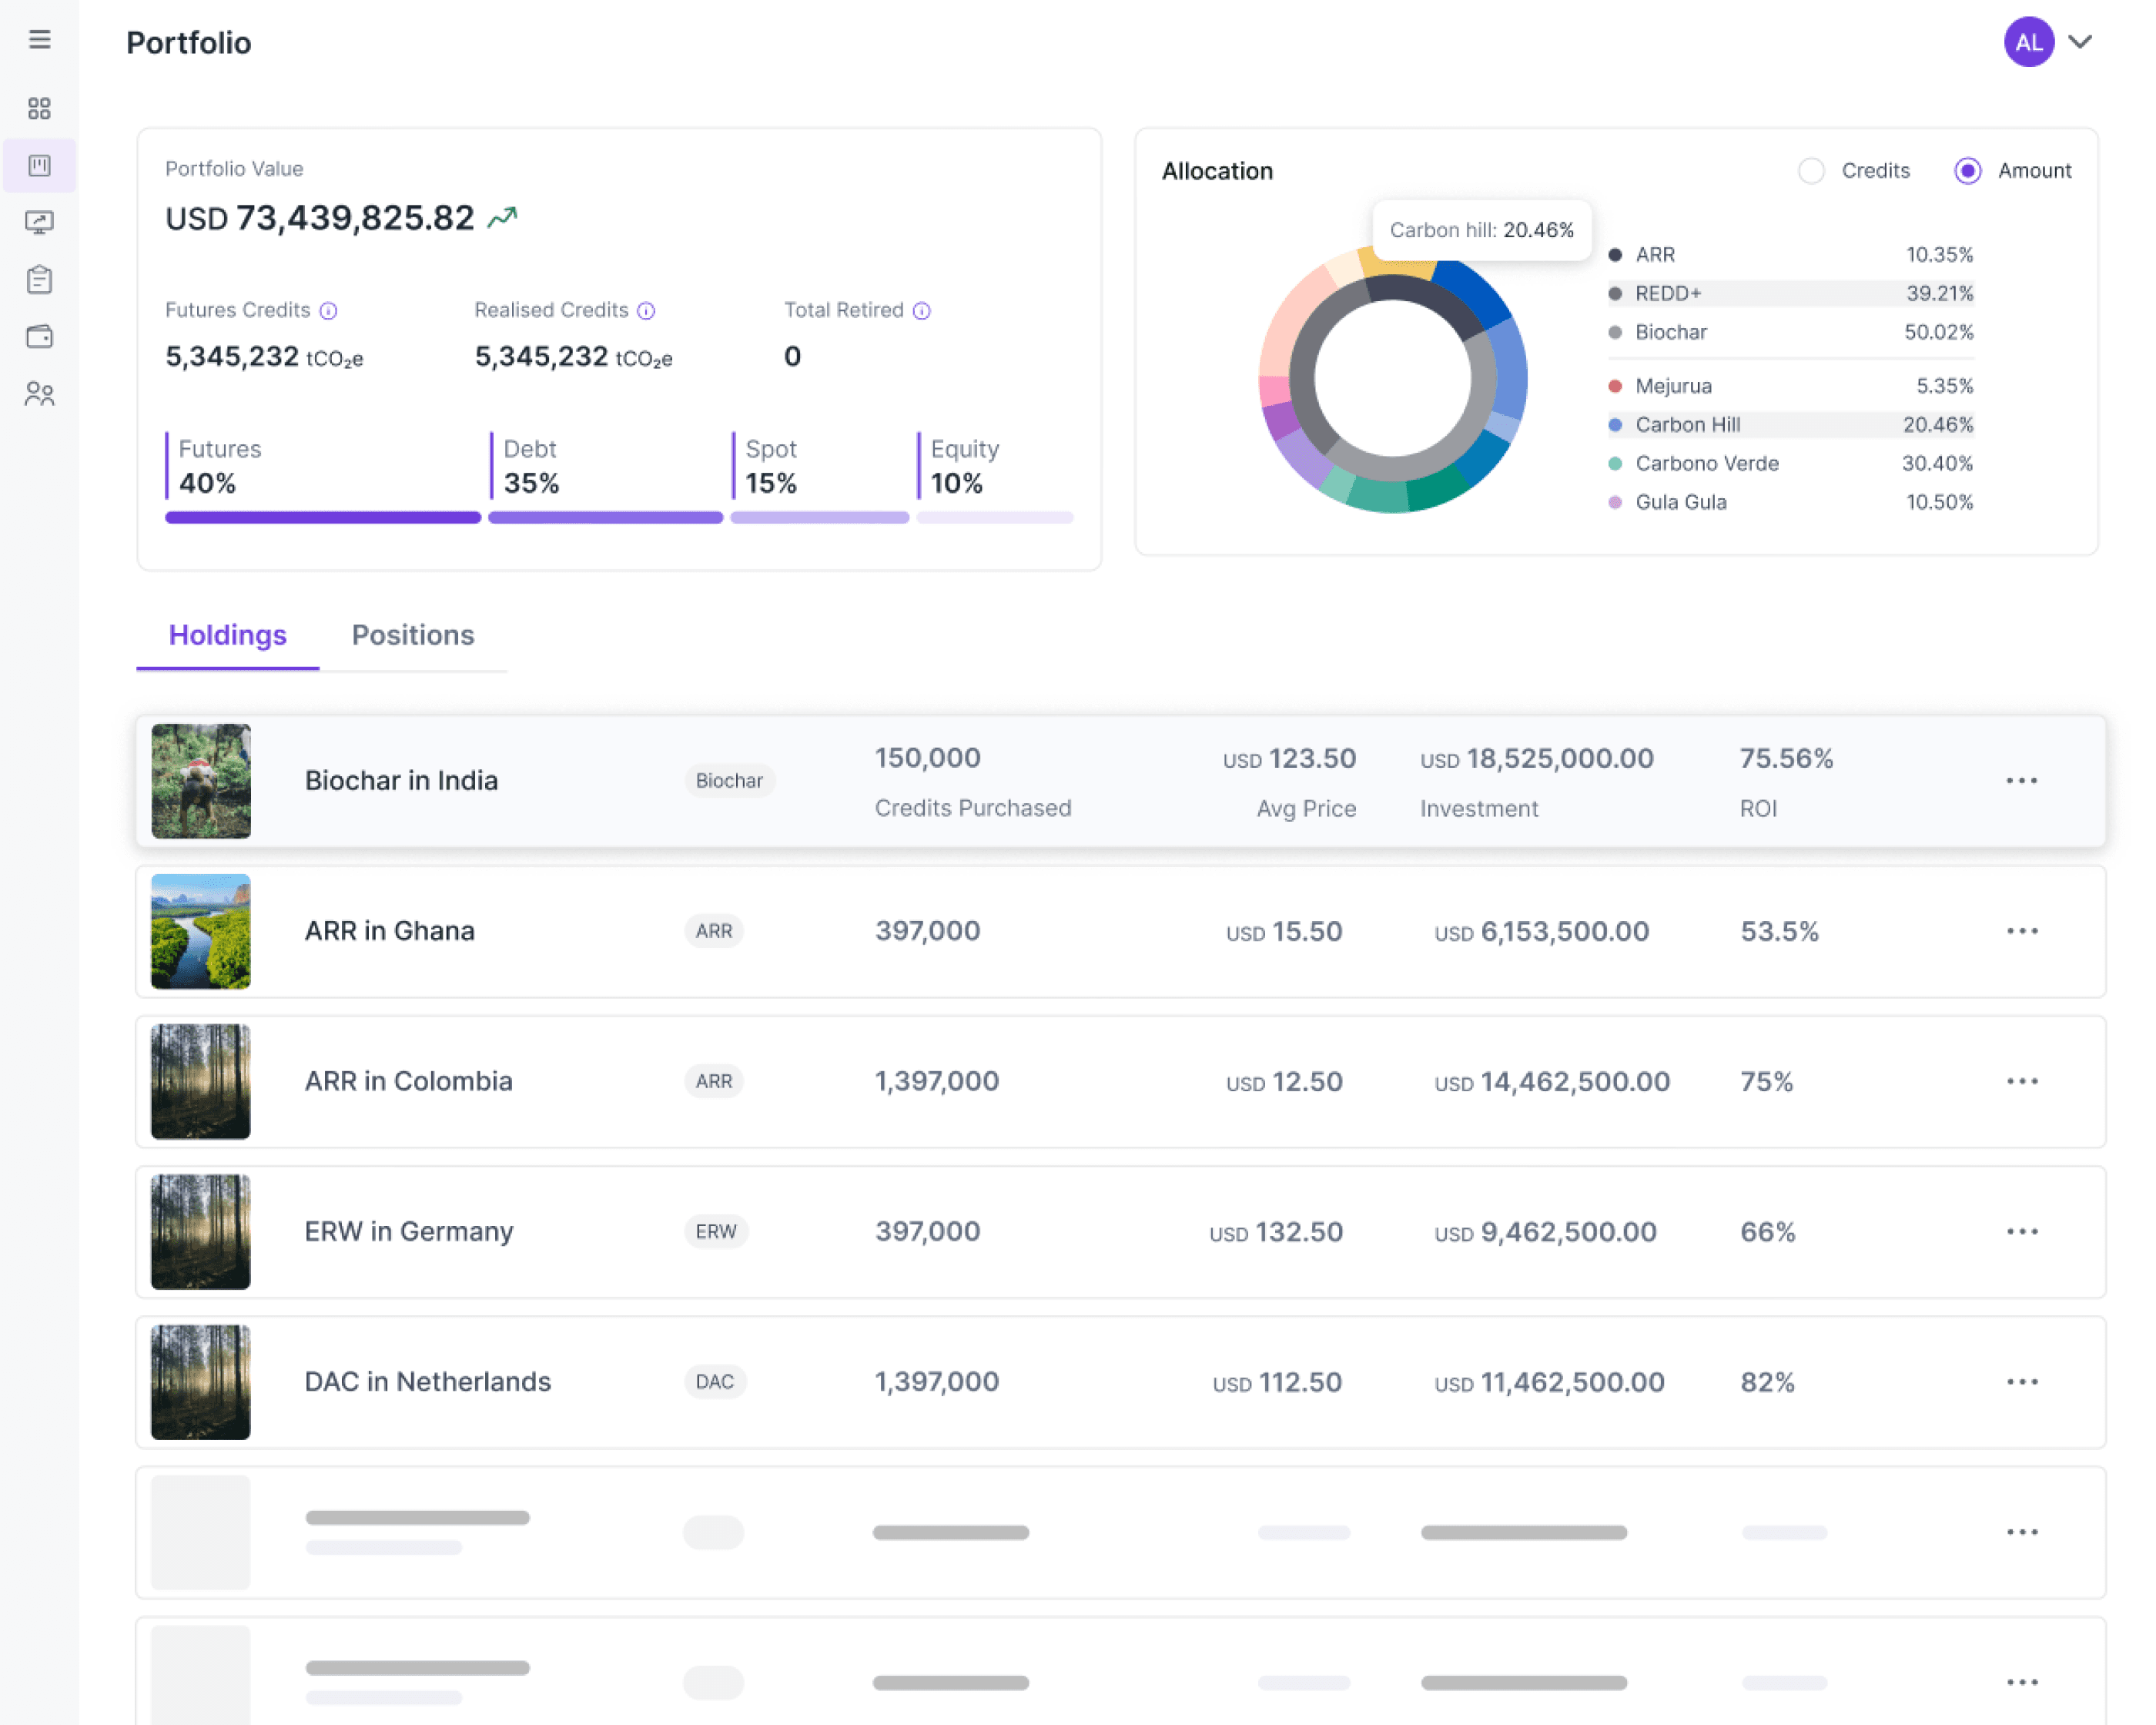
Task: Open more options for Biochar in India
Action: point(2021,780)
